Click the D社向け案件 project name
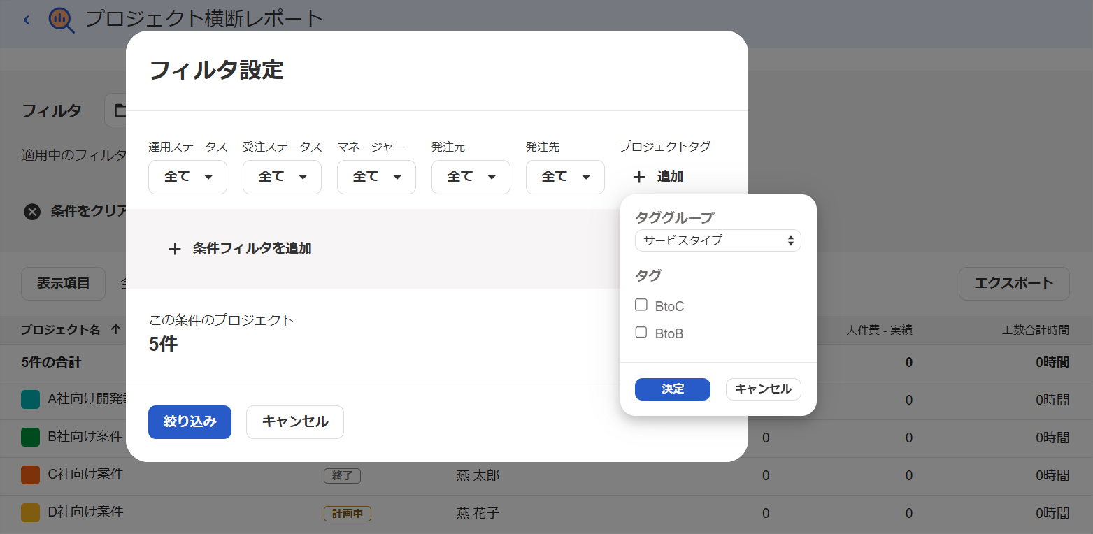Screen dimensions: 1093x534 pyautogui.click(x=85, y=512)
